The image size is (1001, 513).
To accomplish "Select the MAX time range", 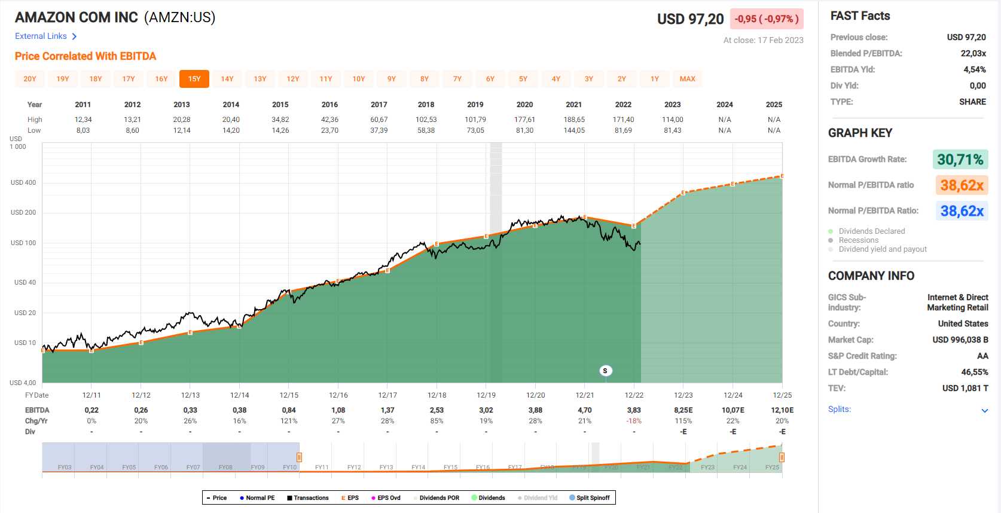I will tap(687, 79).
